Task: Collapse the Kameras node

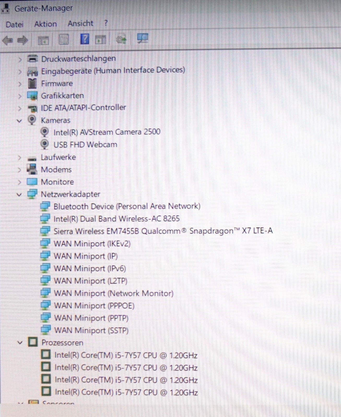Action: pos(19,121)
